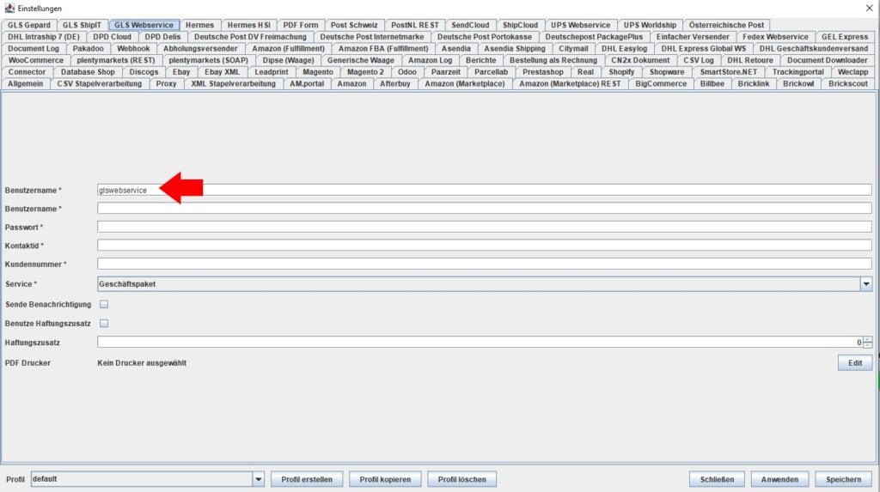Switch to Amazon FBA (Fulfillment) tab

383,49
